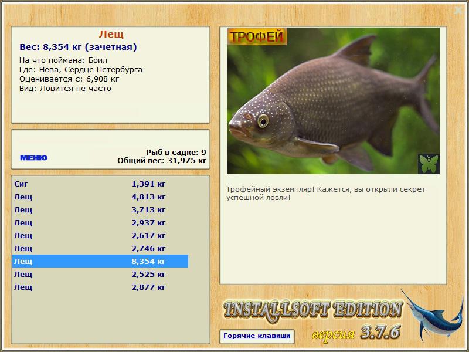Select the Лещ 4,813 кг row
Image resolution: width=469 pixels, height=352 pixels.
(100, 197)
